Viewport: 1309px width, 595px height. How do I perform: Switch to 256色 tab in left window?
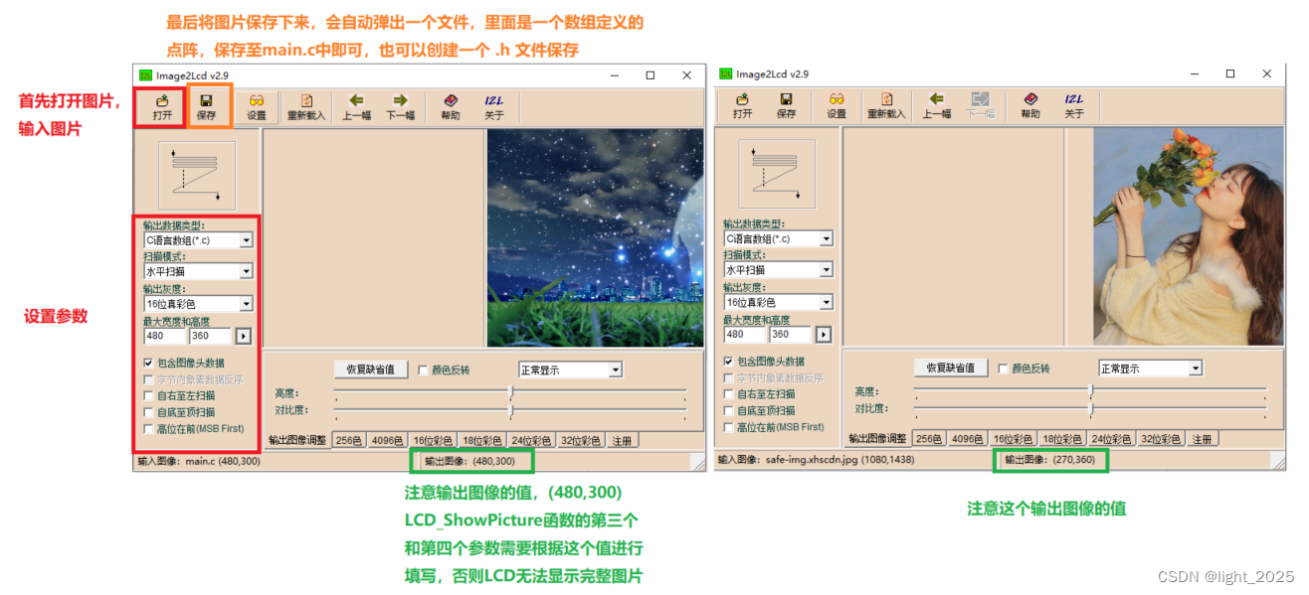[348, 440]
